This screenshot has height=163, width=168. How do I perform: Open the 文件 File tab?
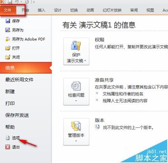(x=7, y=10)
